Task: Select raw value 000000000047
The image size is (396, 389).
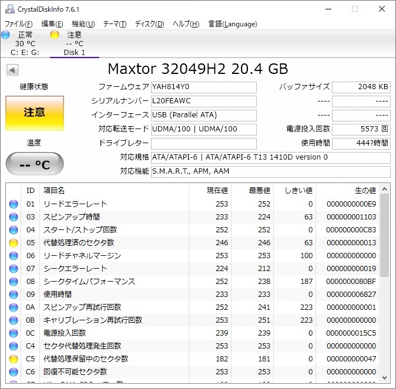Action: (x=351, y=358)
